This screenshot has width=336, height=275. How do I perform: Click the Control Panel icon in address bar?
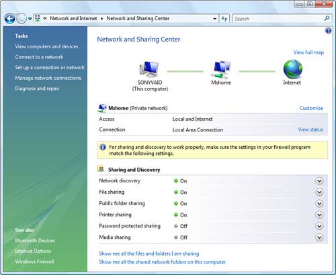38,18
